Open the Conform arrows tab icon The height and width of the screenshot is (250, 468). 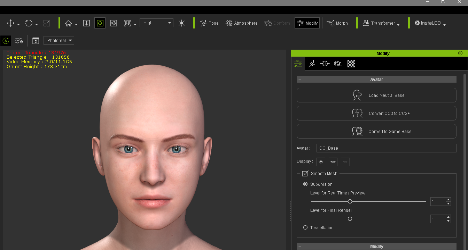point(325,64)
